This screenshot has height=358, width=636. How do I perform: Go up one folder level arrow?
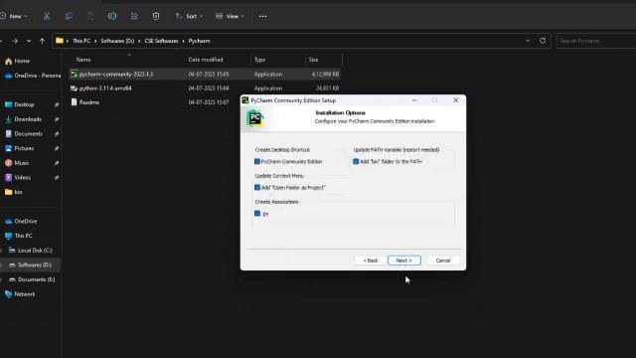(42, 41)
